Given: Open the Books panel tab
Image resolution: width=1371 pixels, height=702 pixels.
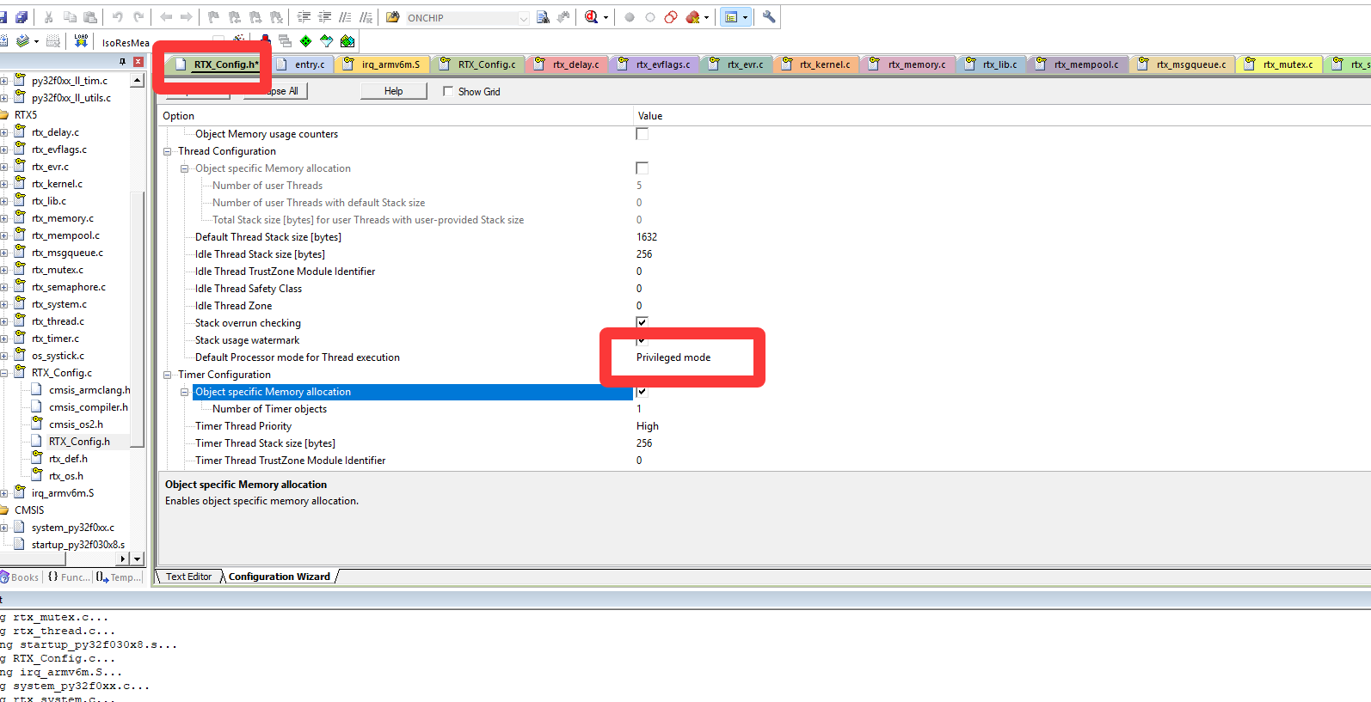Looking at the screenshot, I should [x=21, y=577].
